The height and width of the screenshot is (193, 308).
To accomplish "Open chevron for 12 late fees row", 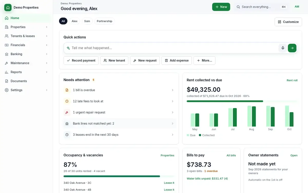I will click(172, 101).
